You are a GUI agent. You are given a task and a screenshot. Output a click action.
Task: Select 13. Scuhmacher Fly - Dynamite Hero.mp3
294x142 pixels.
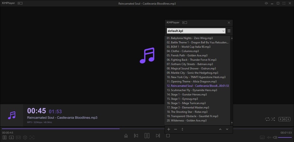[198, 90]
